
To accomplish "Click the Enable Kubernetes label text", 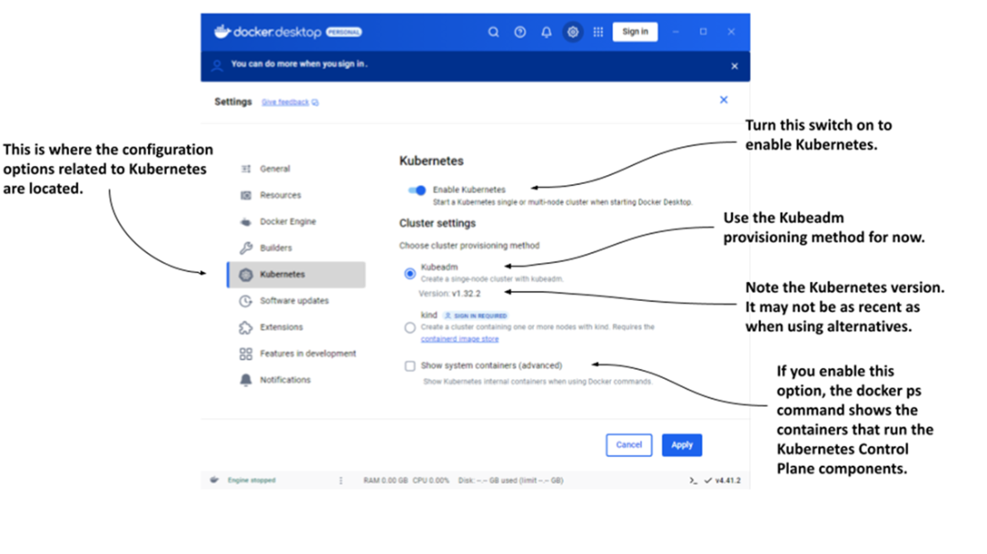I will click(x=469, y=189).
